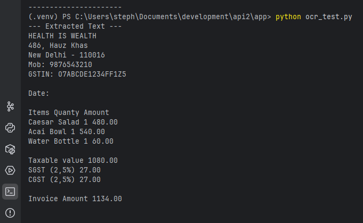363x223 pixels.
Task: Click the 'Date:' line
Action: pos(39,93)
